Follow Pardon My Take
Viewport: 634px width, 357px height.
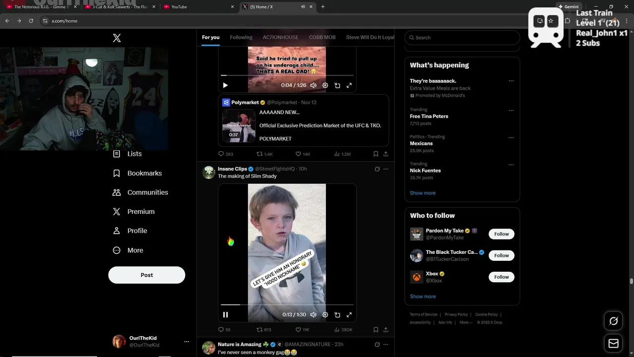(501, 234)
